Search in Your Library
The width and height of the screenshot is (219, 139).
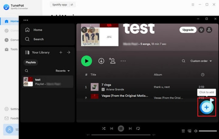tap(26, 71)
